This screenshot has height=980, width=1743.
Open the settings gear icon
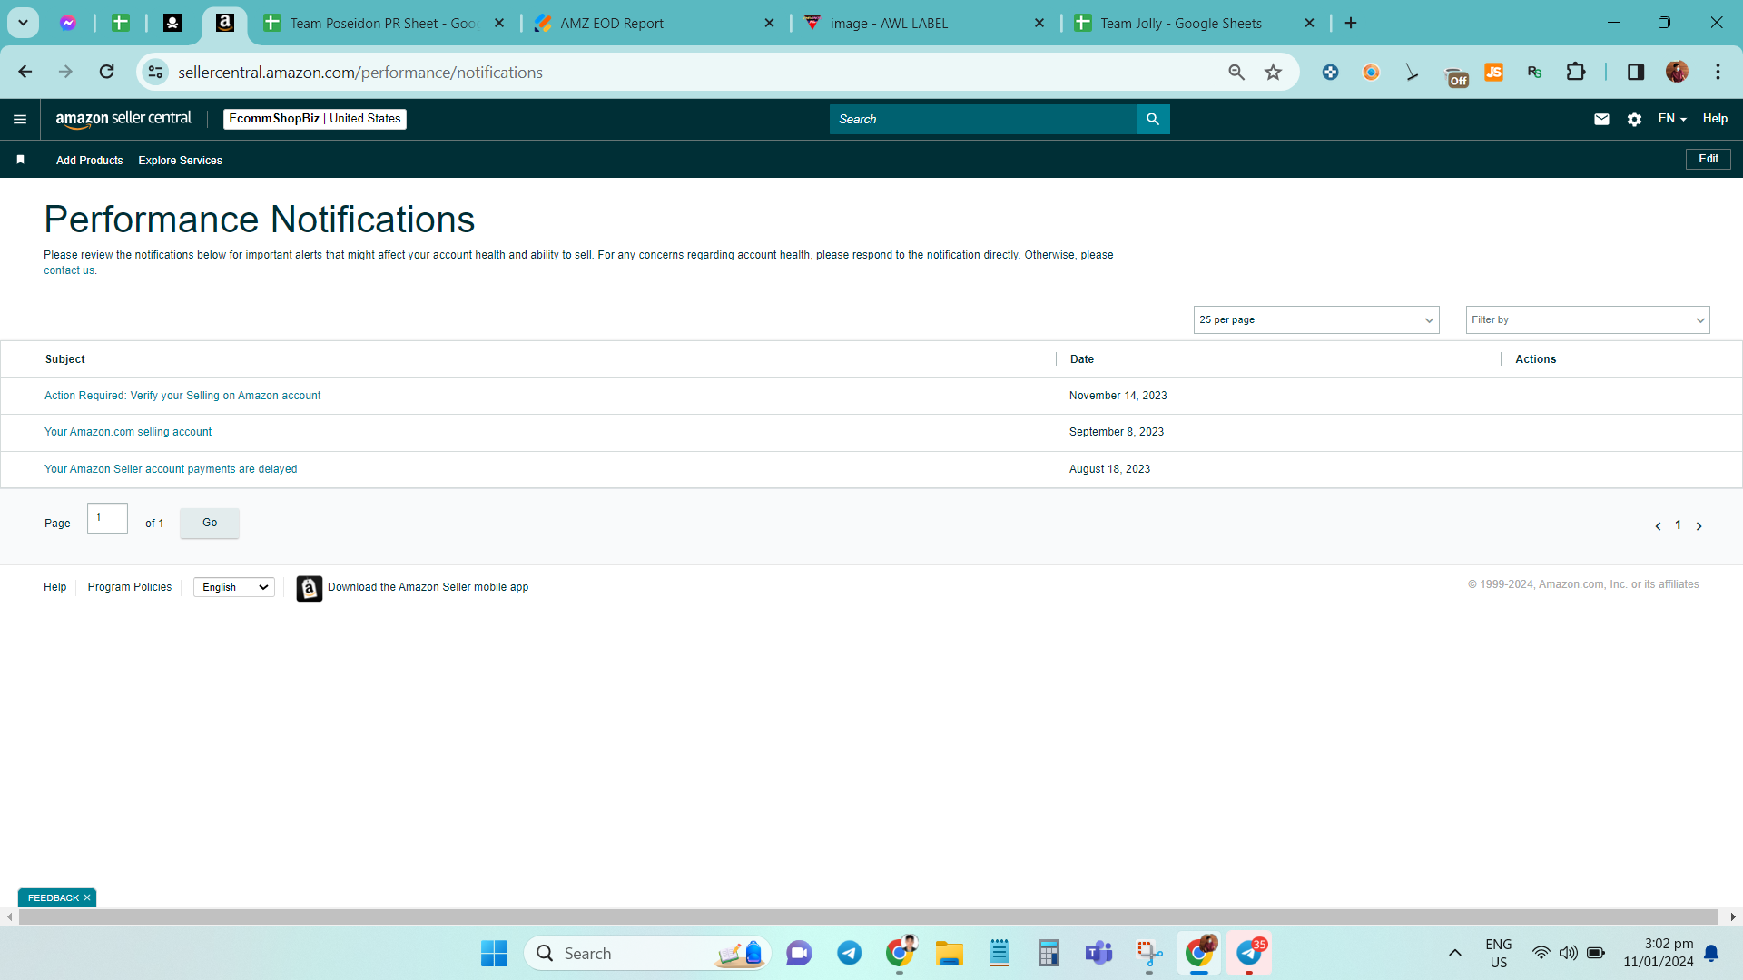tap(1634, 119)
